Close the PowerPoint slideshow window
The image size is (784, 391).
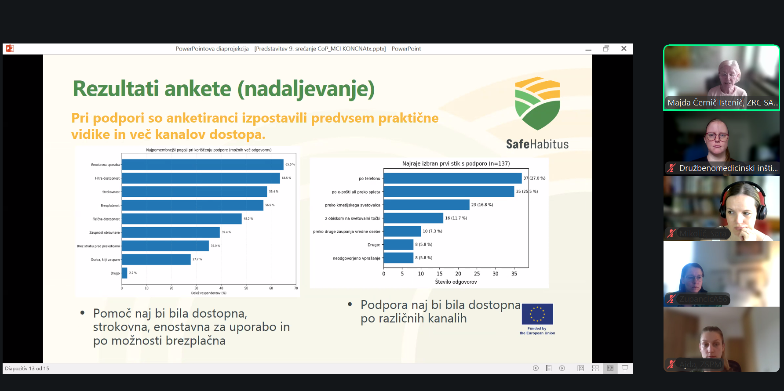click(x=624, y=49)
